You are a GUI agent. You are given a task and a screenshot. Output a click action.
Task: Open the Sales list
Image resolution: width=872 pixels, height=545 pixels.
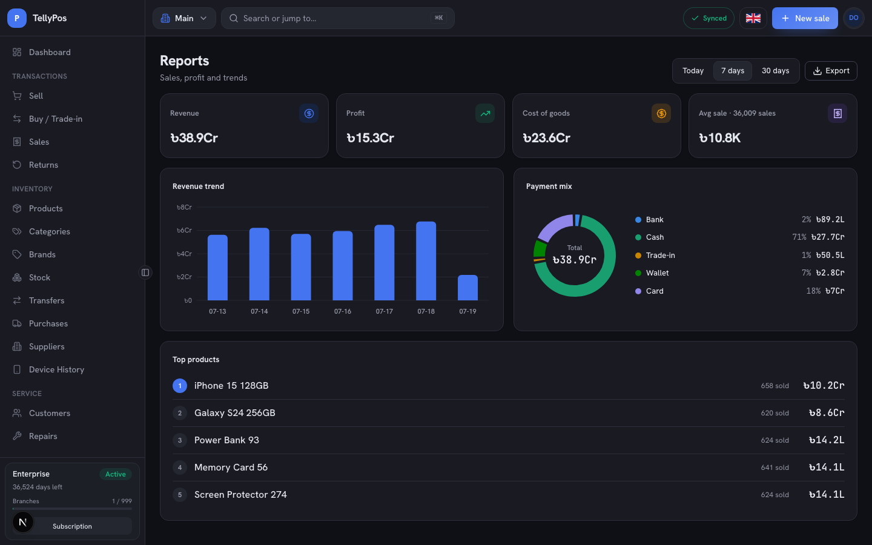click(72, 142)
